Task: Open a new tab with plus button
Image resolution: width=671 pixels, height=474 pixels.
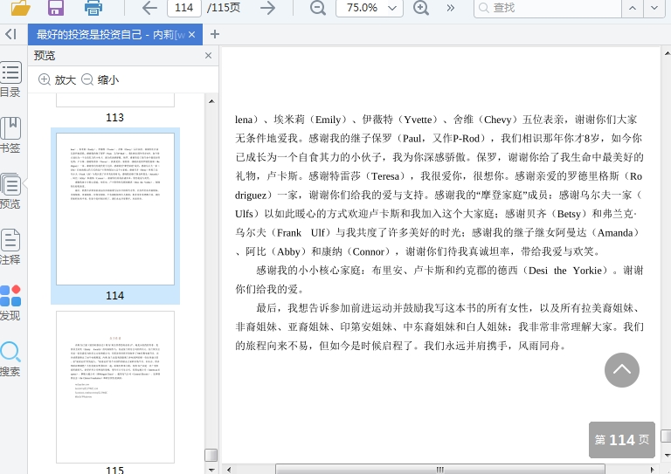Action: click(215, 35)
